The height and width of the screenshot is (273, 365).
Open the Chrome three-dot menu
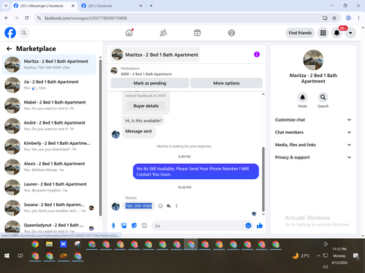click(358, 18)
